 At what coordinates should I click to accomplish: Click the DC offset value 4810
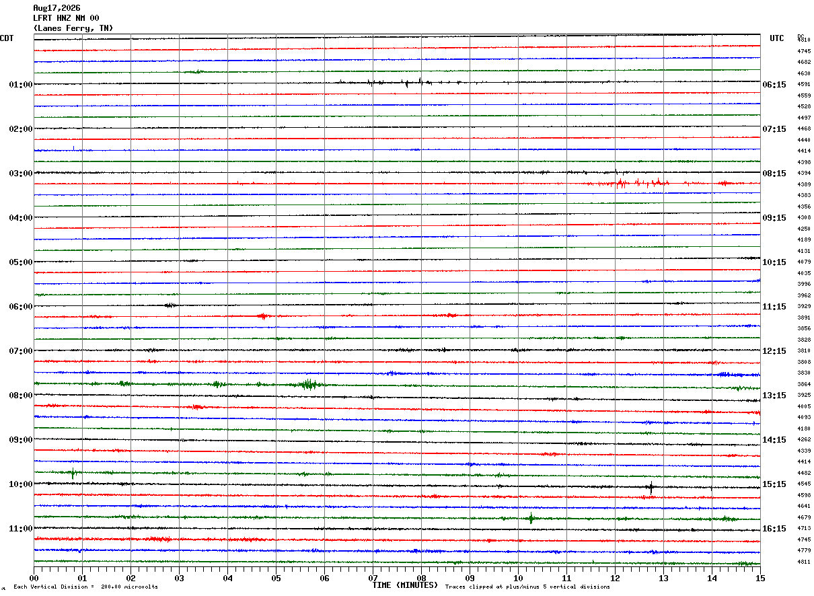coord(804,40)
